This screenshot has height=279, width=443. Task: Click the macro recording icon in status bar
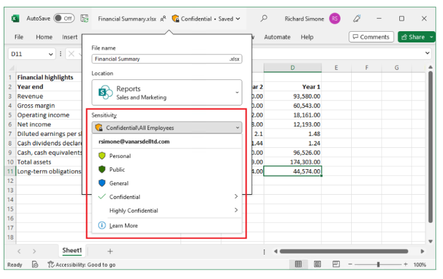pyautogui.click(x=35, y=265)
